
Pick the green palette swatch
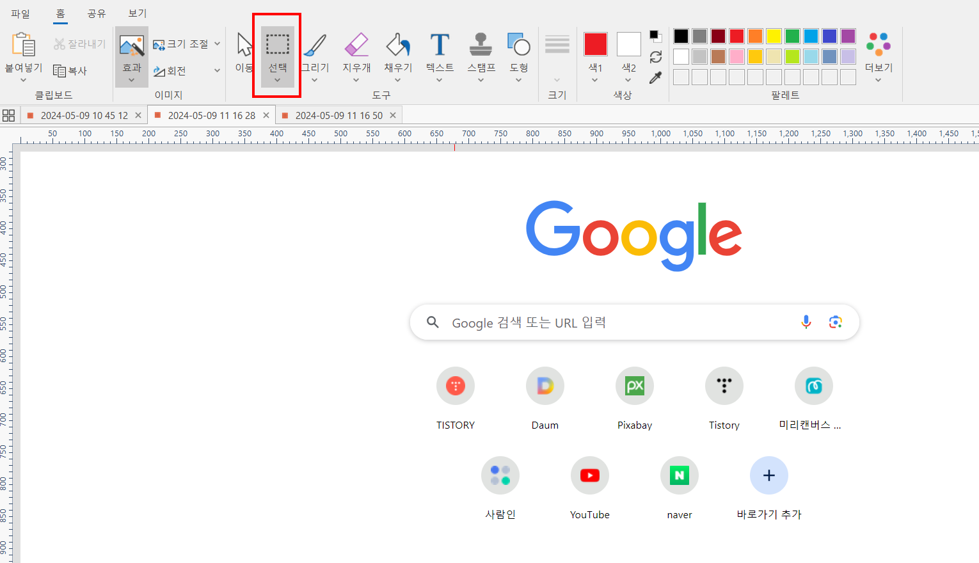pos(793,36)
